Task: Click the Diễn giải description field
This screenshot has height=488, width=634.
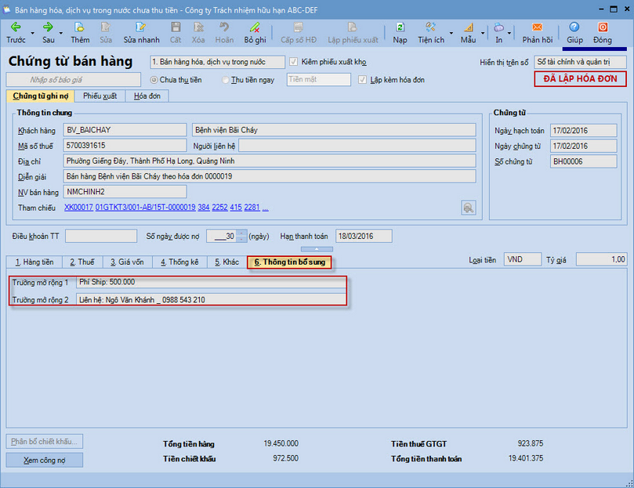Action: point(270,176)
